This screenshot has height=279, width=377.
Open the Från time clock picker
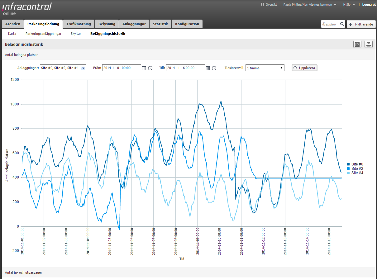click(x=150, y=68)
